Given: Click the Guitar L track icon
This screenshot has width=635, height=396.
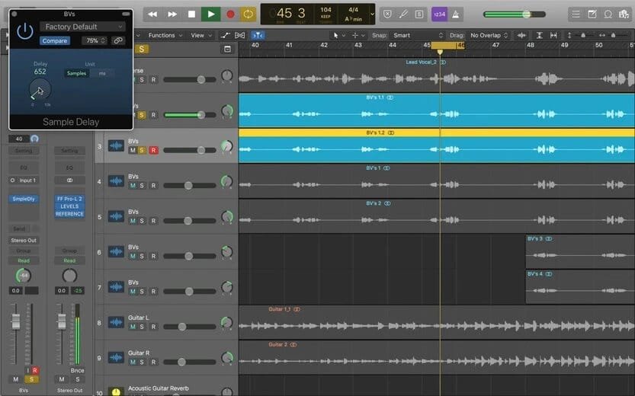Looking at the screenshot, I should coord(116,322).
